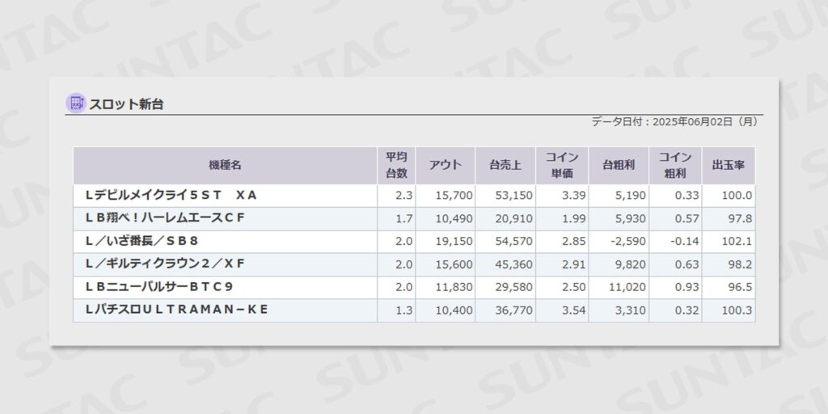
Task: Select the 機種名 column header
Action: (225, 165)
